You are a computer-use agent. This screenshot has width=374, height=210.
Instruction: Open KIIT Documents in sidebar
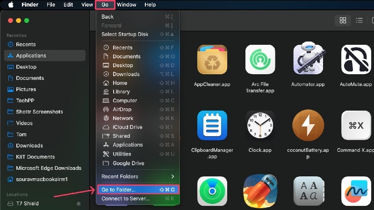[45, 157]
